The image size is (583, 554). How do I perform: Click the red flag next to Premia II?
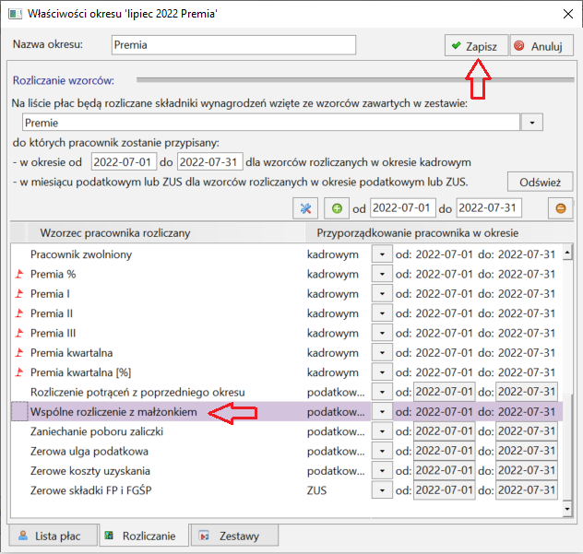tap(19, 313)
